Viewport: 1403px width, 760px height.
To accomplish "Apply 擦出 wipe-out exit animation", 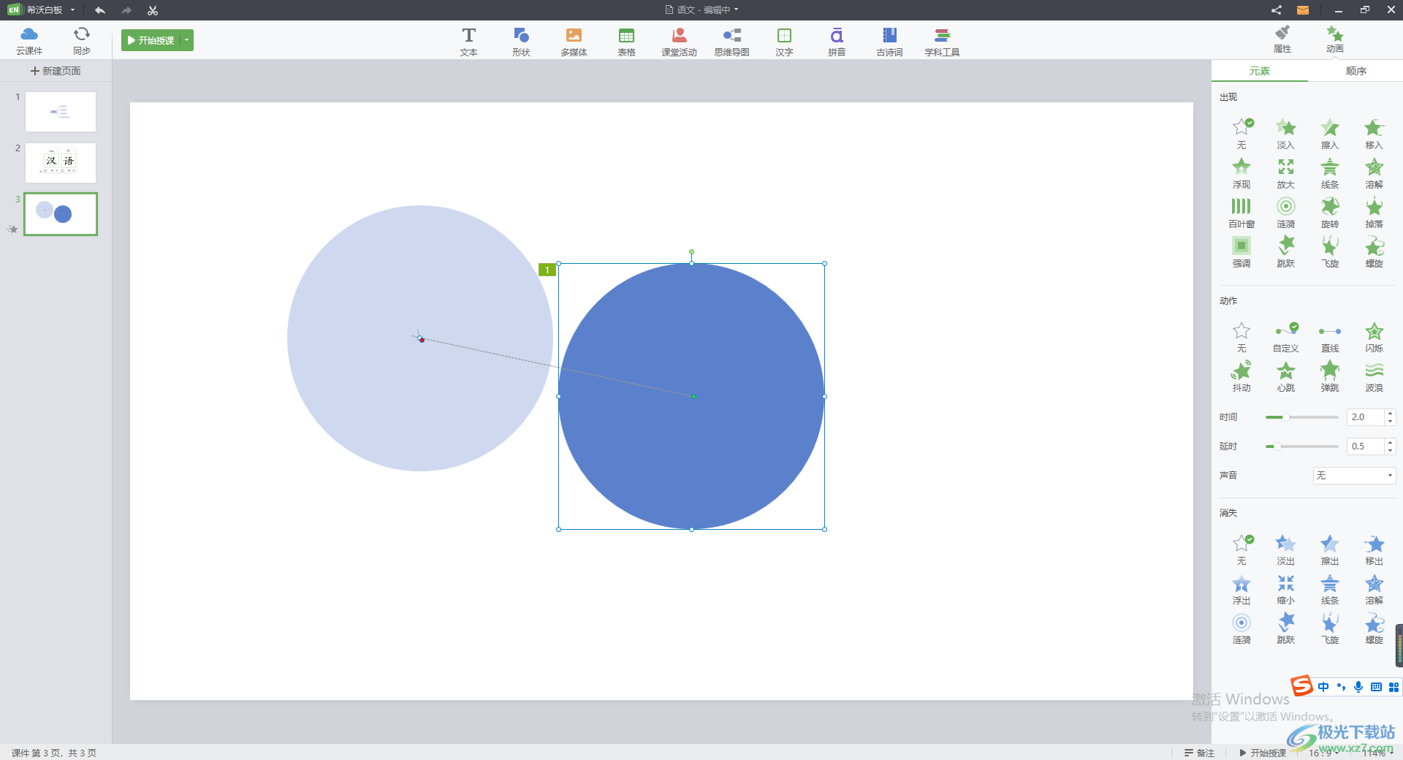I will click(x=1330, y=550).
